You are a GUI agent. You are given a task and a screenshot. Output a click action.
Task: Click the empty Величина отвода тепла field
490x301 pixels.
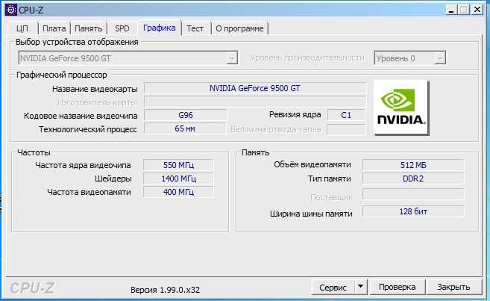point(346,129)
